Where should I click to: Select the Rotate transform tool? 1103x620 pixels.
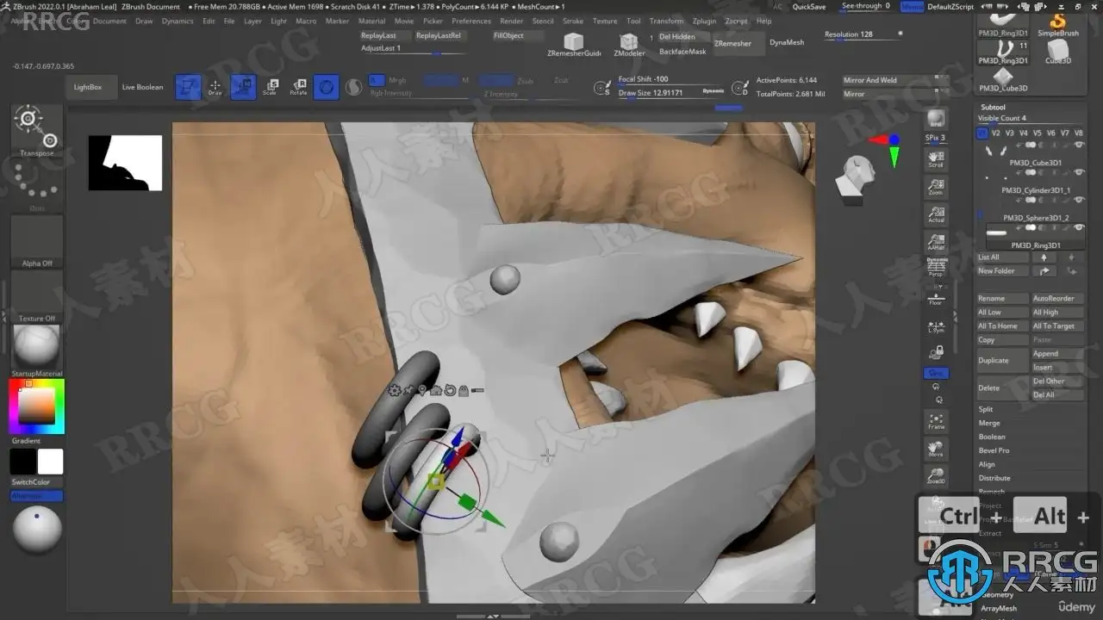coord(298,86)
